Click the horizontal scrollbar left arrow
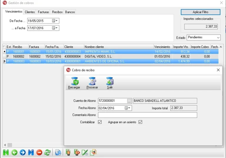Image resolution: width=226 pixels, height=158 pixels. coord(5,145)
